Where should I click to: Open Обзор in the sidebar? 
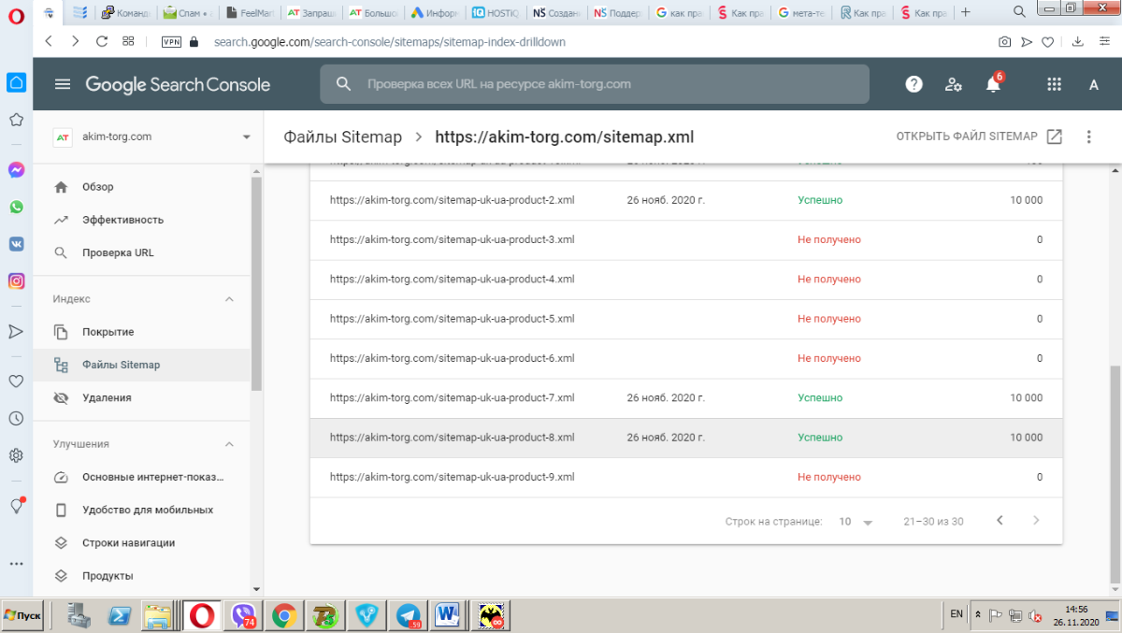point(142,187)
